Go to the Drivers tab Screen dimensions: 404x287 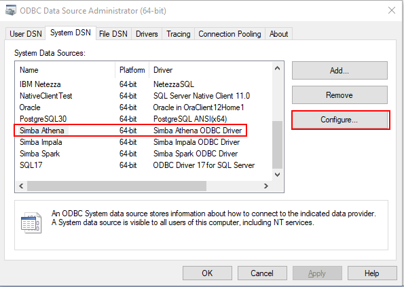147,34
